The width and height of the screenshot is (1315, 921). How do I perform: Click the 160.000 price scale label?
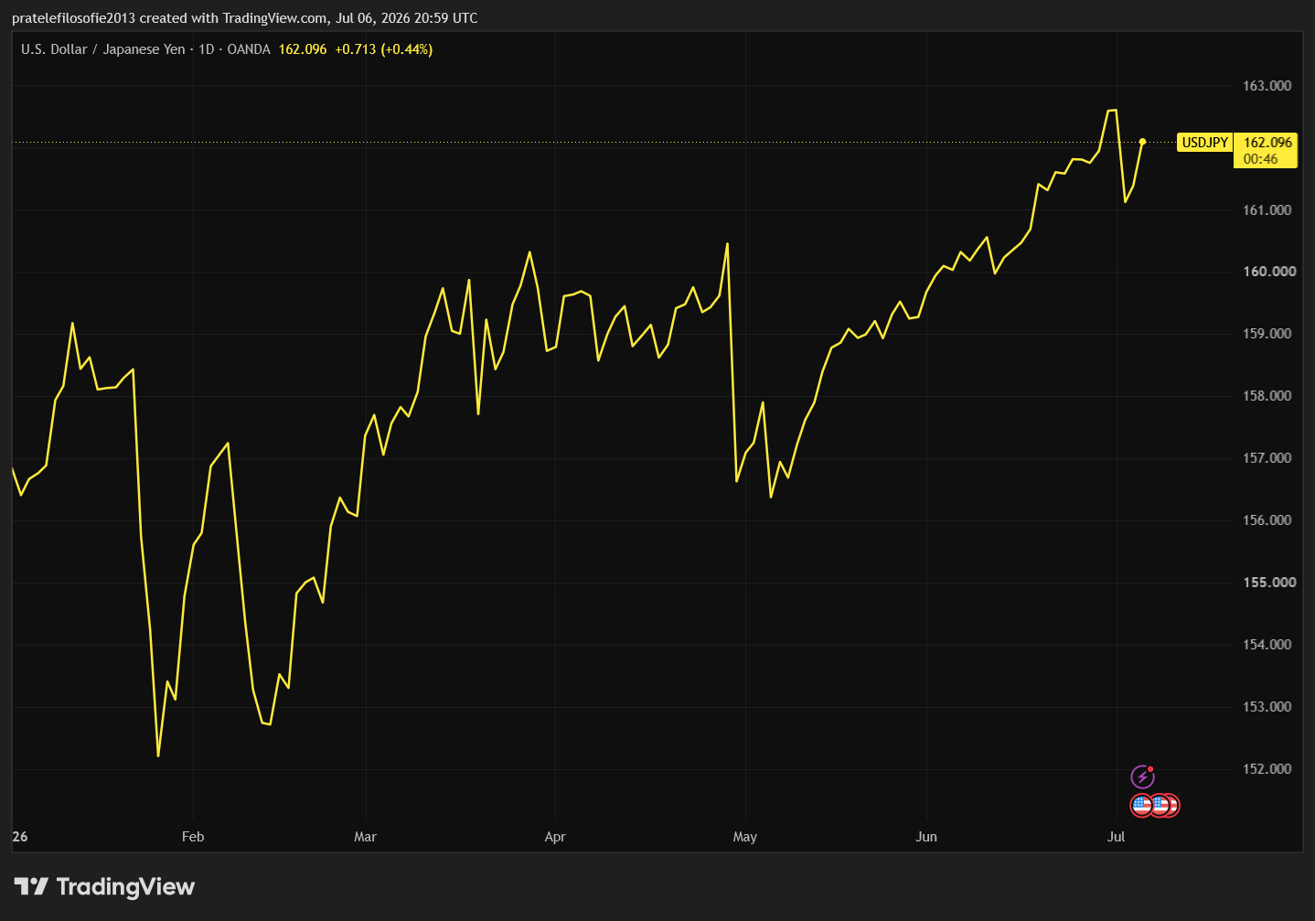[x=1269, y=272]
